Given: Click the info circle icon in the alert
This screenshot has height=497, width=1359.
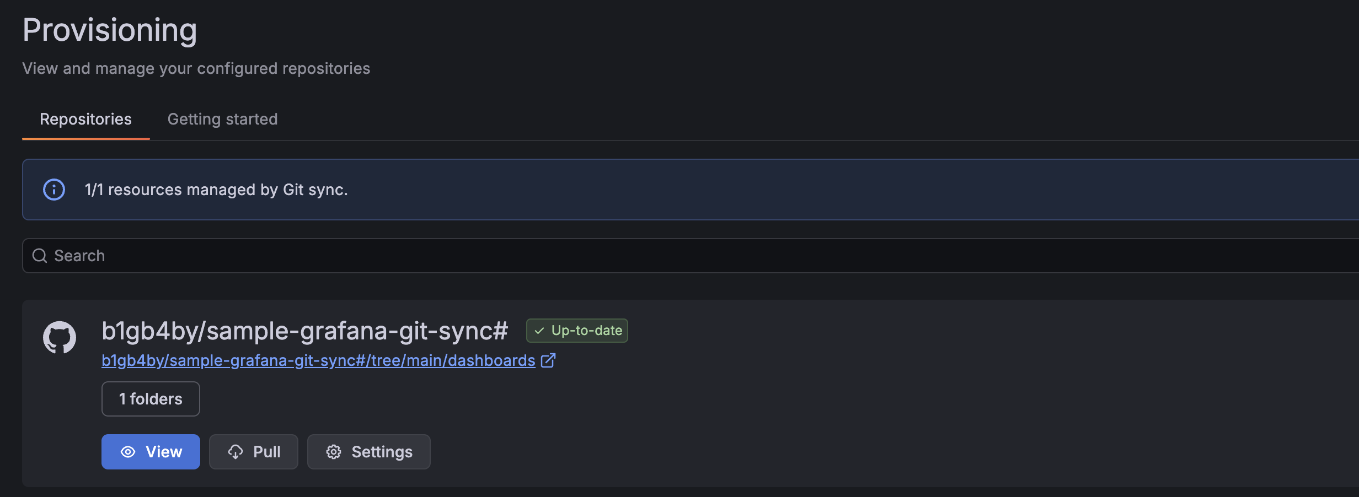Looking at the screenshot, I should click(x=53, y=190).
